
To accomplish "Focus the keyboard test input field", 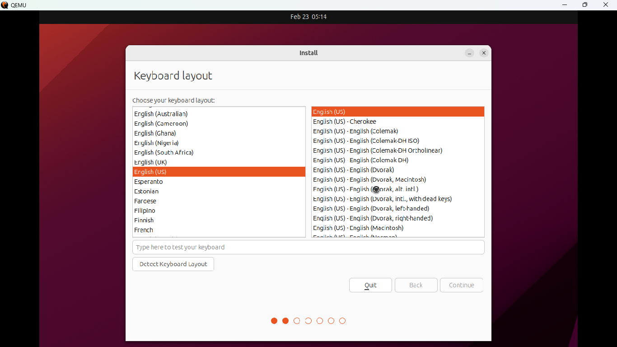I will click(x=308, y=247).
